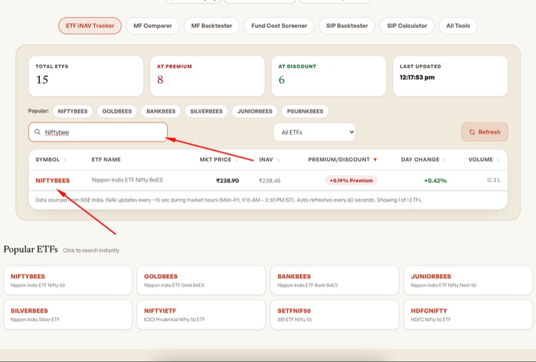
Task: Select Fund Cost Screener tab
Action: click(279, 26)
